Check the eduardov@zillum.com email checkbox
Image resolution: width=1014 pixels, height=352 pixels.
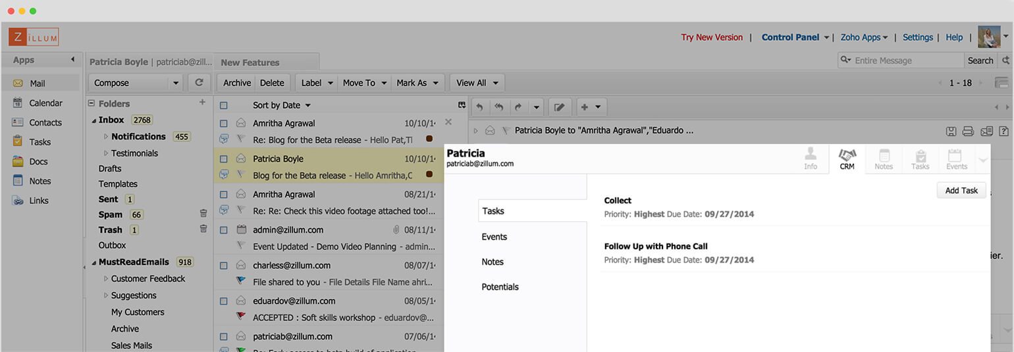(x=224, y=301)
